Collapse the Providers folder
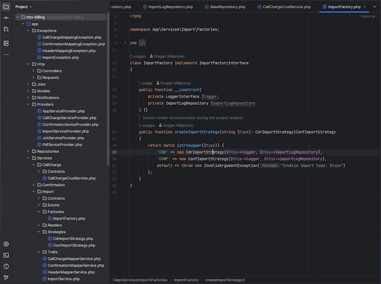This screenshot has height=284, width=381. point(28,104)
